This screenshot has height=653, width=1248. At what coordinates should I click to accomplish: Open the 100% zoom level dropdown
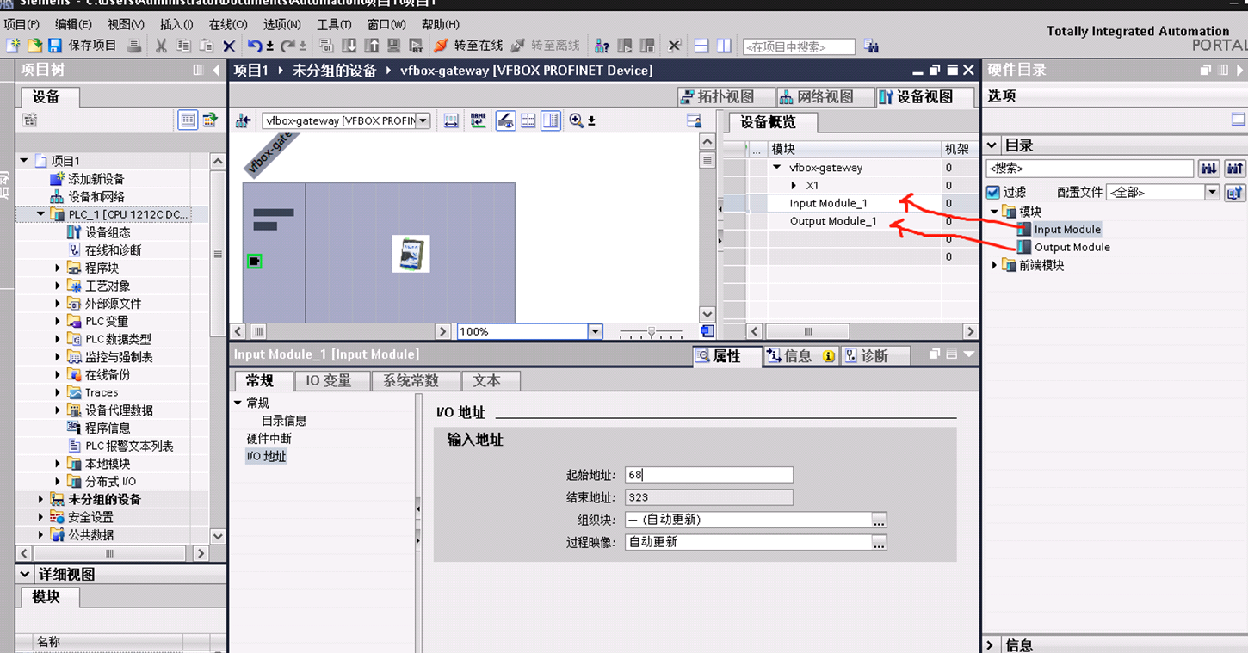pyautogui.click(x=595, y=331)
